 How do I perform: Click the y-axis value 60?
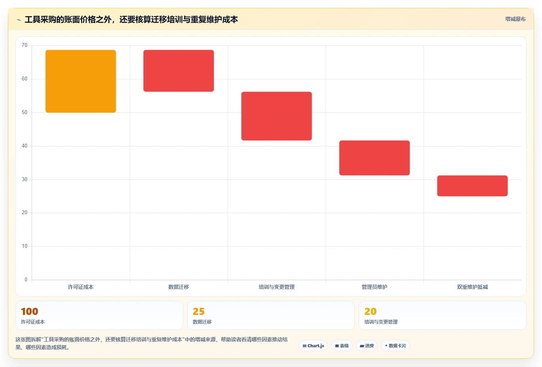tap(24, 79)
